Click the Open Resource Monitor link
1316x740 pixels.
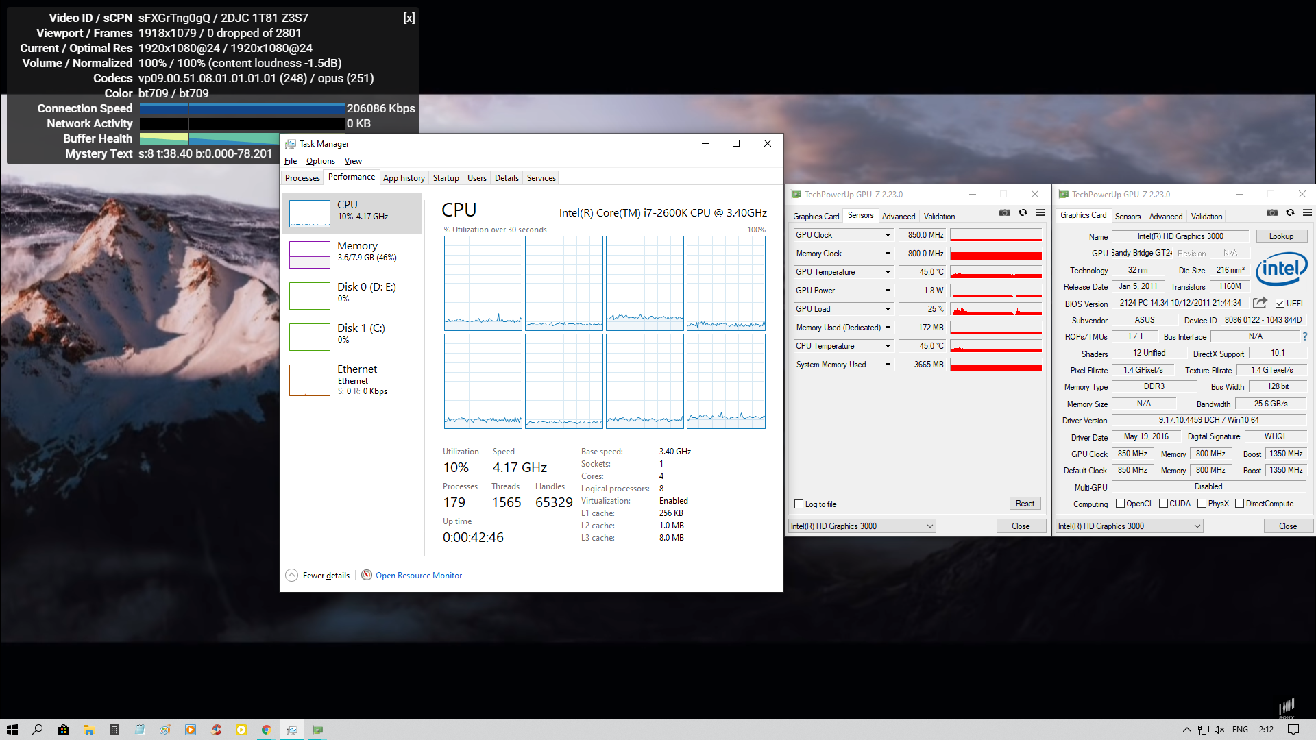click(418, 576)
